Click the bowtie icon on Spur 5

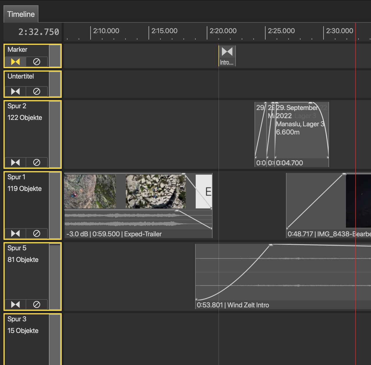[15, 304]
